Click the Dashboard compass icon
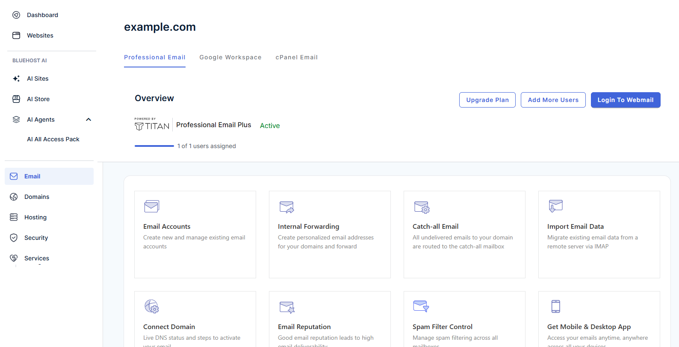679x347 pixels. (x=16, y=15)
